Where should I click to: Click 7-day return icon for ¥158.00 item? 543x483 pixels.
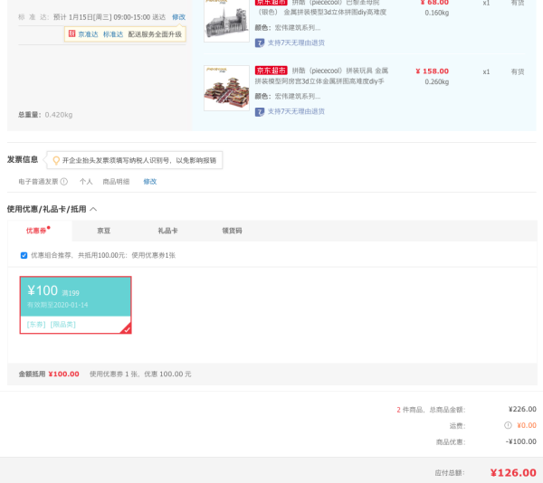click(260, 112)
